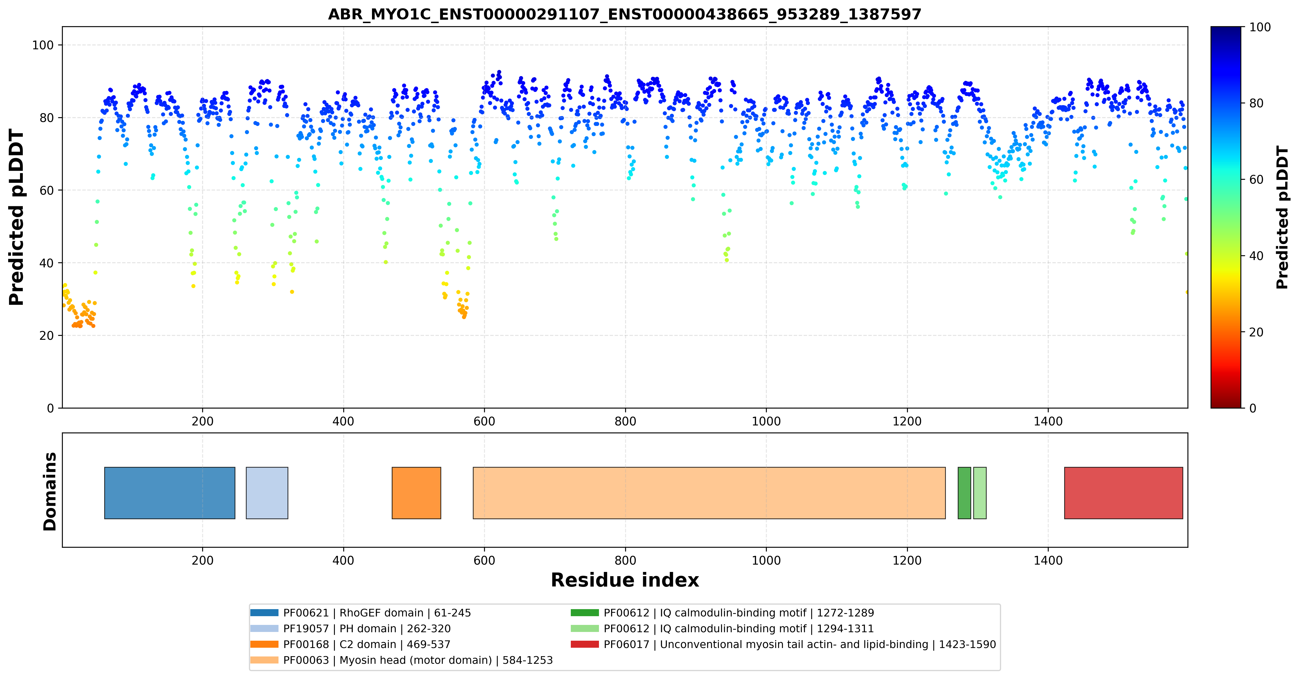
Task: Click the colorbar Predicted pLDDT label
Action: click(1282, 218)
